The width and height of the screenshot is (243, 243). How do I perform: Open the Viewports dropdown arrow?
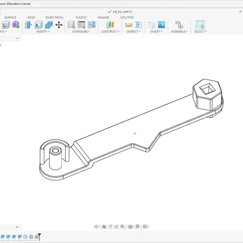tap(148, 227)
